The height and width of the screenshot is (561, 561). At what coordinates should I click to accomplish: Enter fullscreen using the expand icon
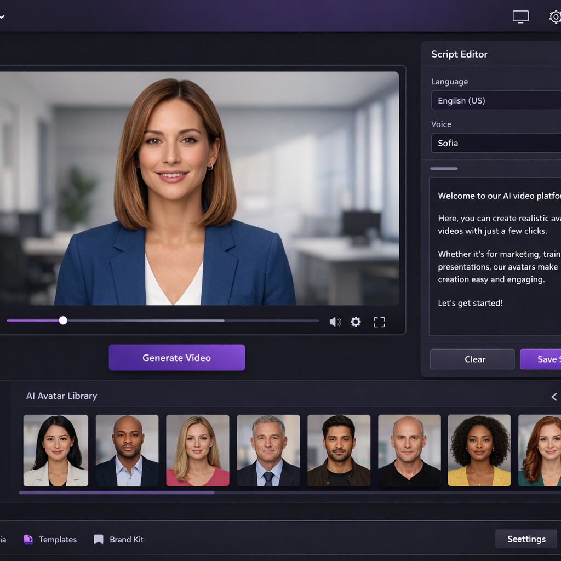click(x=379, y=322)
